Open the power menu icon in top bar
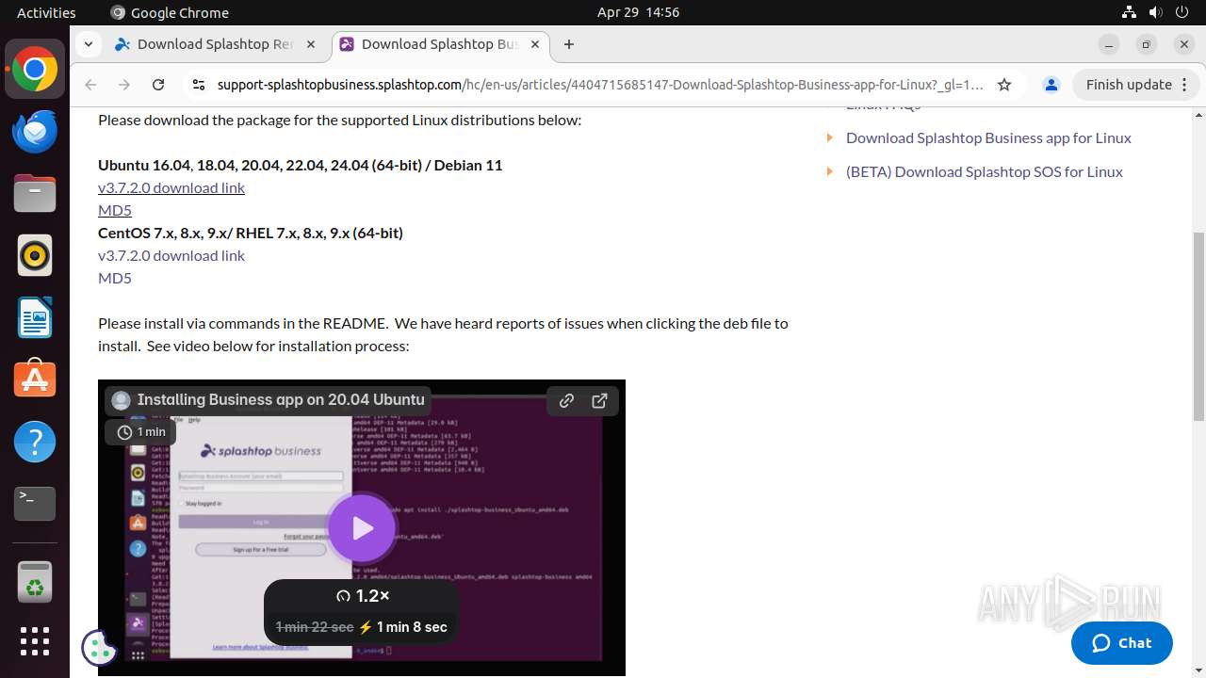Image resolution: width=1206 pixels, height=678 pixels. coord(1182,12)
